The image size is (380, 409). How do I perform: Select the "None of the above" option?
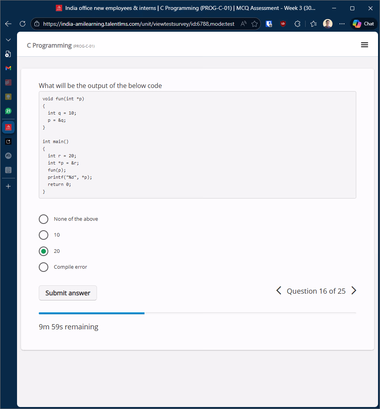click(44, 219)
